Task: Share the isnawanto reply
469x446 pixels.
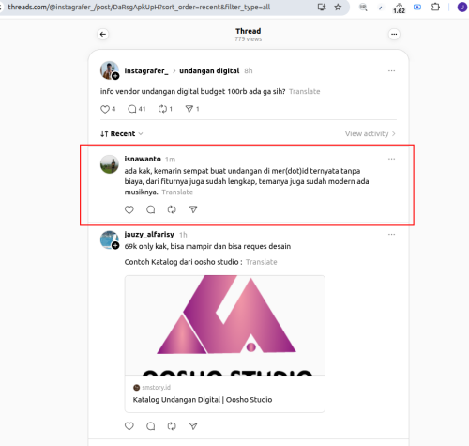Action: click(x=193, y=209)
